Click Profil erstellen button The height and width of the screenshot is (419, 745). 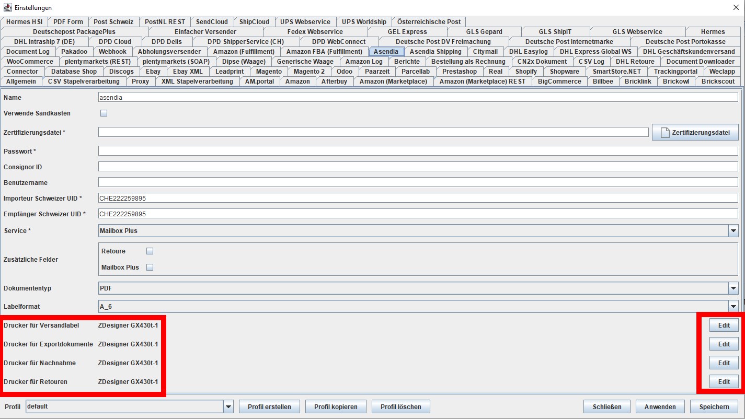269,407
